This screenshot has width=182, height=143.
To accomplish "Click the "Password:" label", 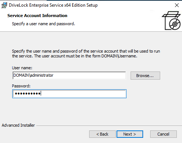I will pyautogui.click(x=21, y=86).
